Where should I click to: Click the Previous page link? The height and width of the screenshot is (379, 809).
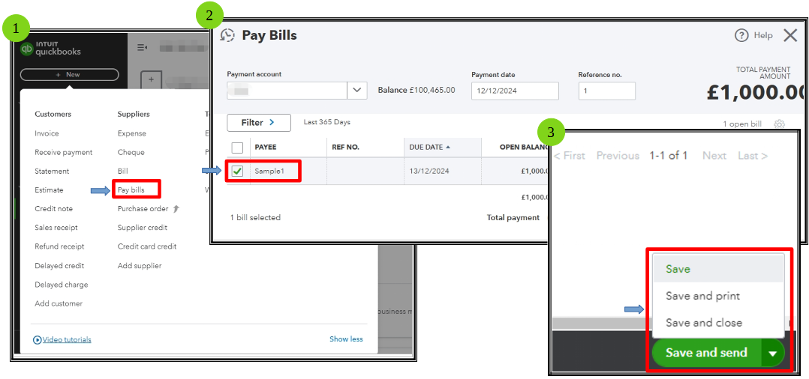pos(618,156)
